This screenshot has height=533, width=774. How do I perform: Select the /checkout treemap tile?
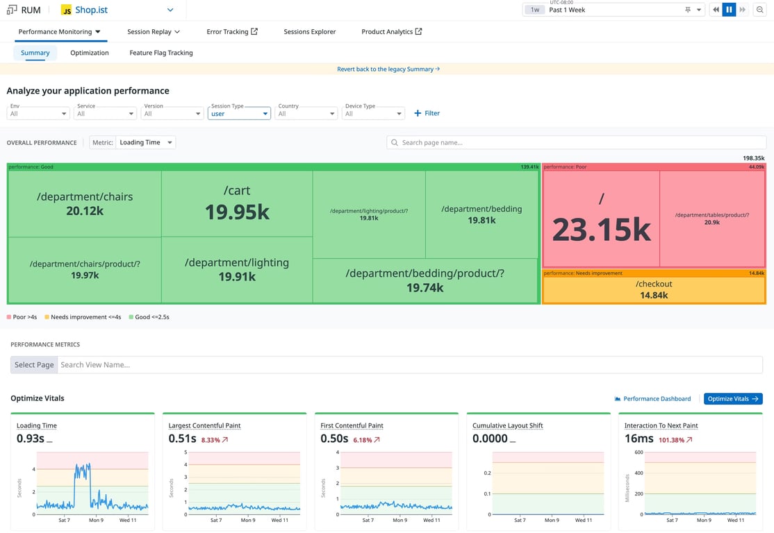click(653, 289)
